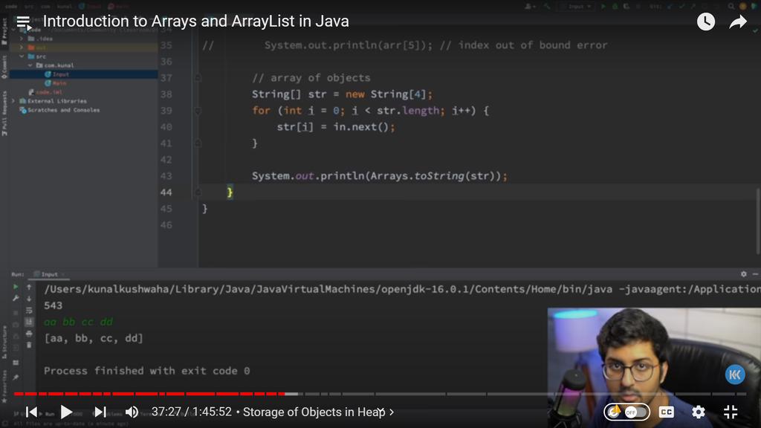Rerun program with green run icon in Run panel
This screenshot has height=428, width=761.
[16, 287]
